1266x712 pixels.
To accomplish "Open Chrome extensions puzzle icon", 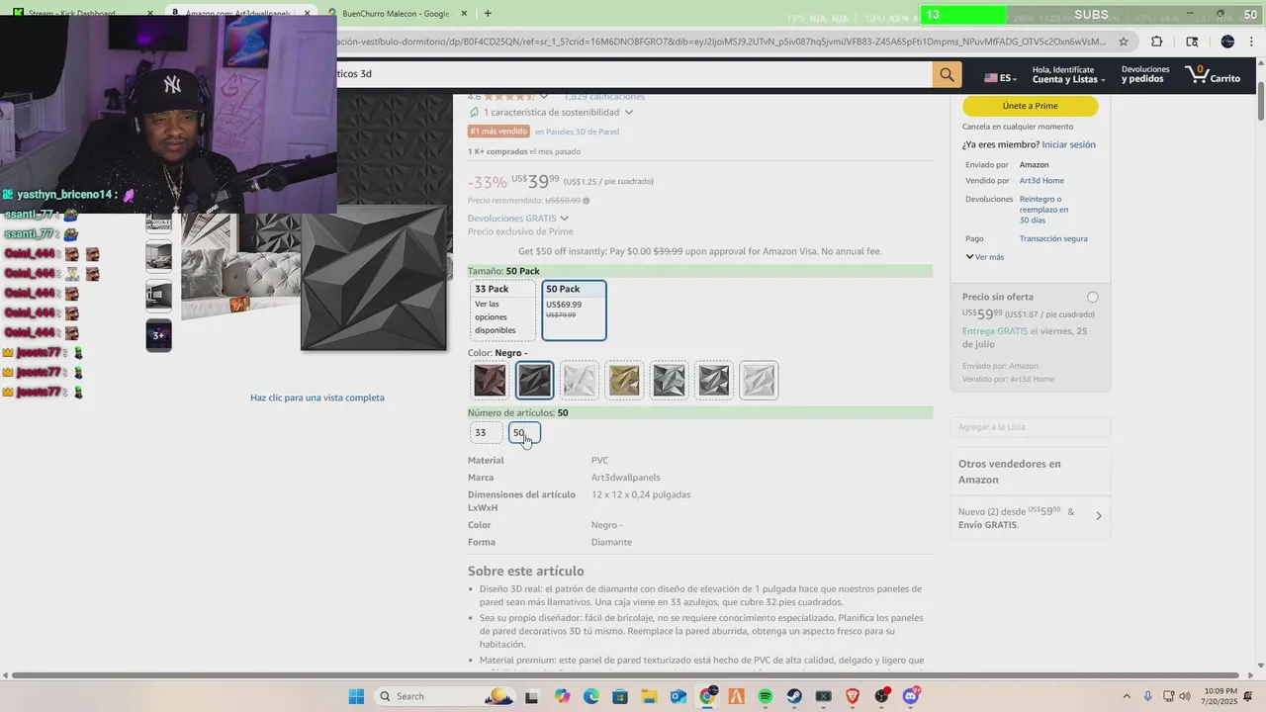I will 1157,42.
